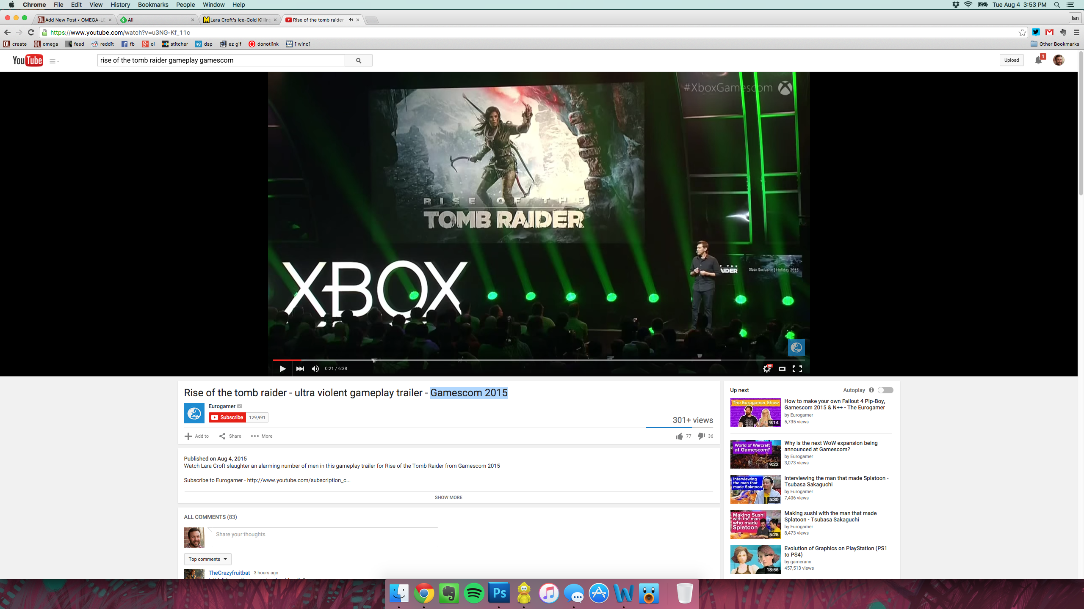Image resolution: width=1084 pixels, height=609 pixels.
Task: Open Spotlight search in menu bar
Action: [1057, 5]
